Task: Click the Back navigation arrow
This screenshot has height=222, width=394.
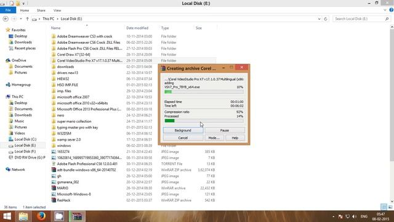Action: coord(6,19)
